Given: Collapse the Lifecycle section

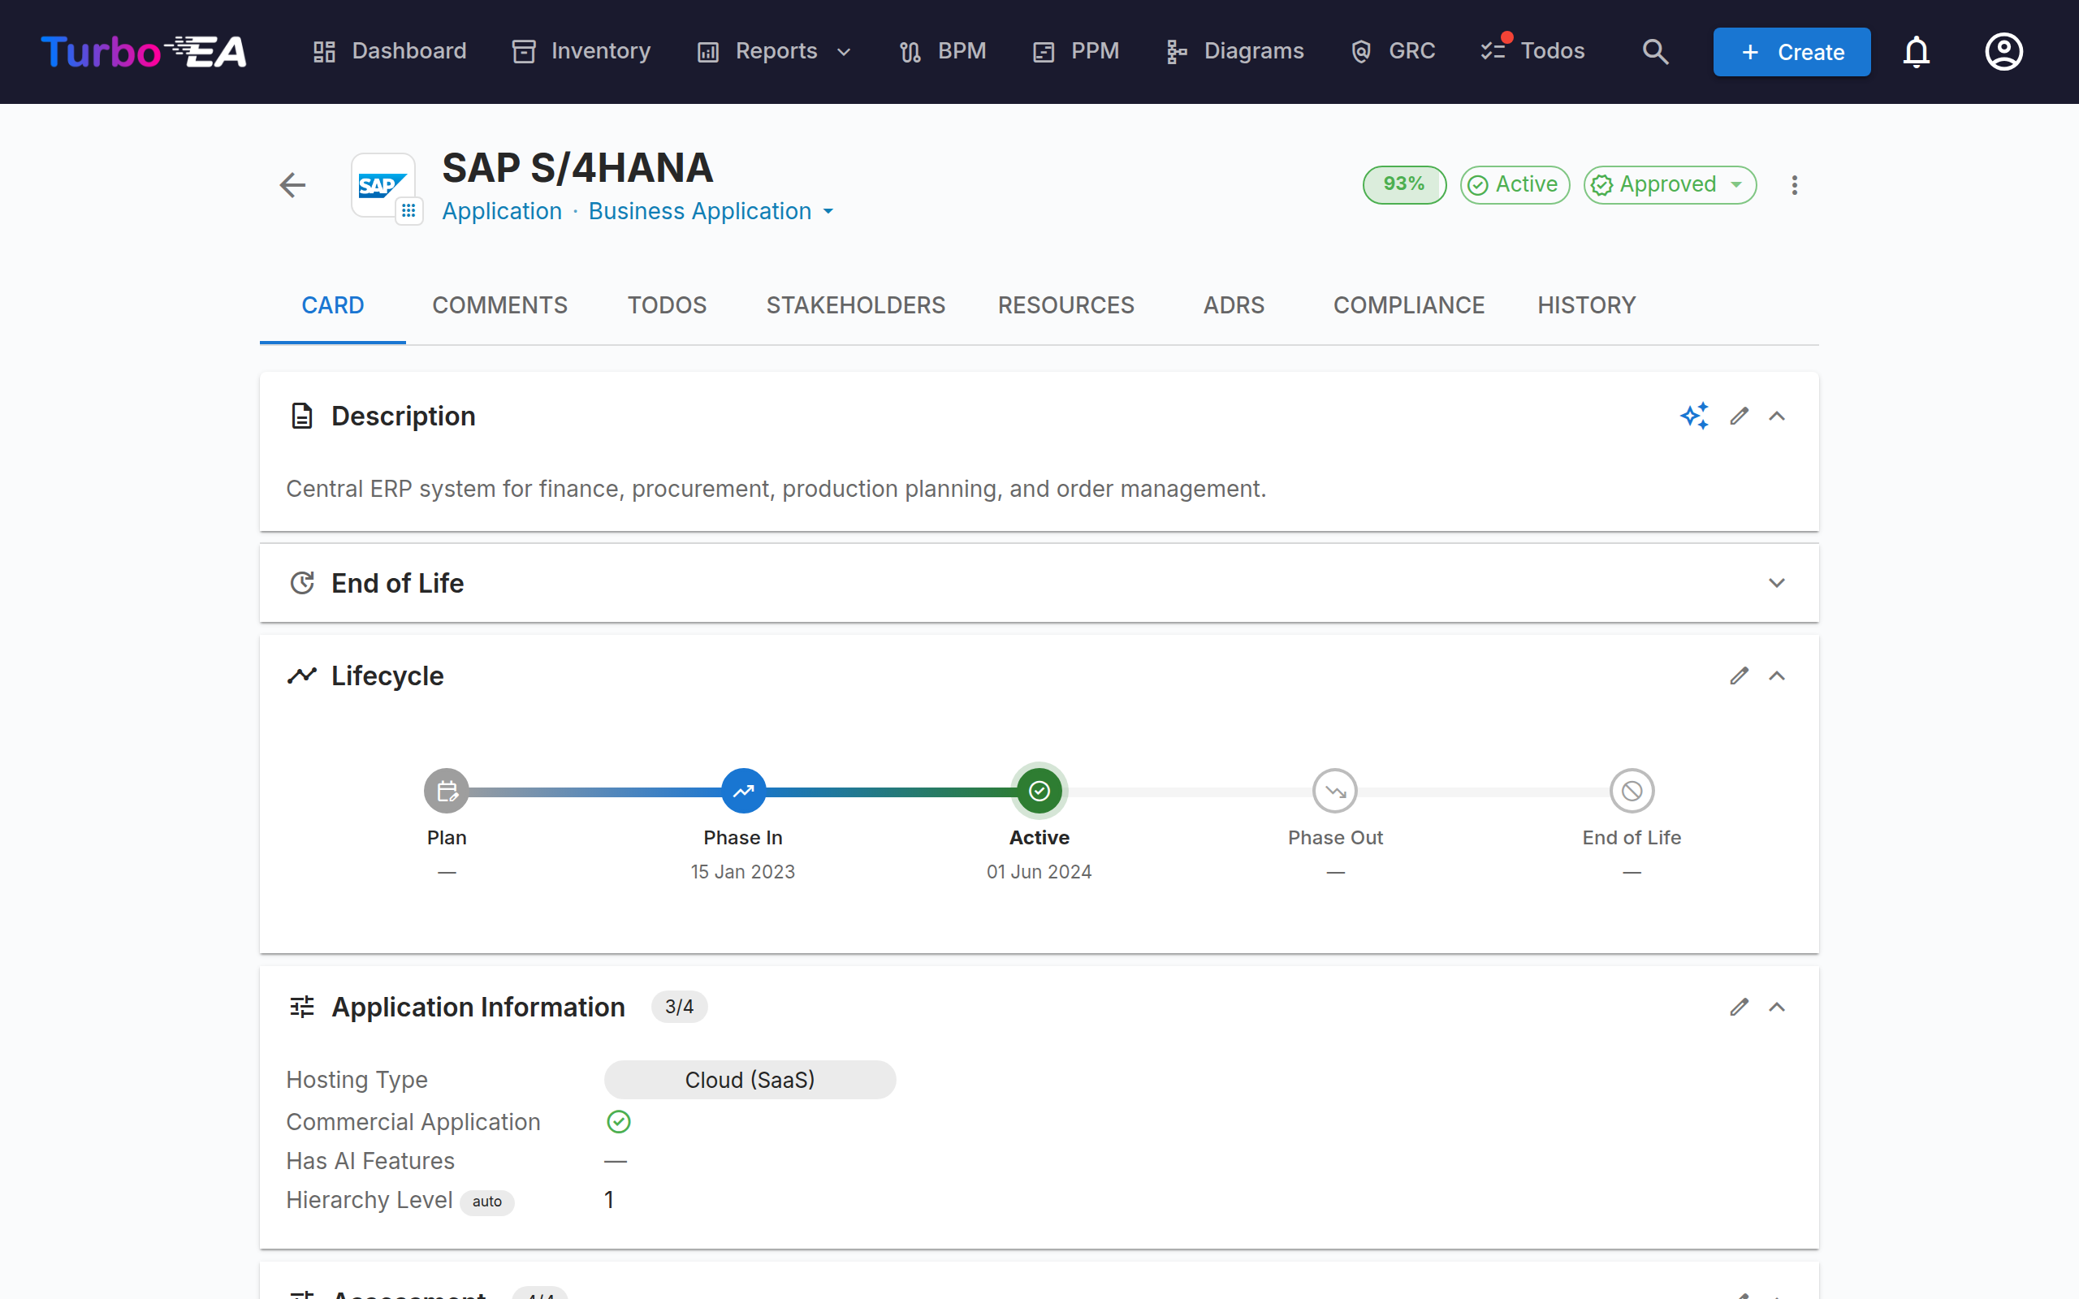Looking at the screenshot, I should (1777, 676).
